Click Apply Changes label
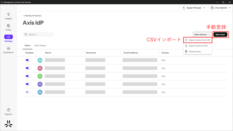 pyautogui.click(x=194, y=8)
